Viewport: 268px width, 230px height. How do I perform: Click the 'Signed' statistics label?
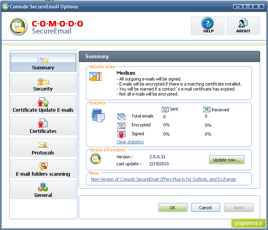pos(138,134)
